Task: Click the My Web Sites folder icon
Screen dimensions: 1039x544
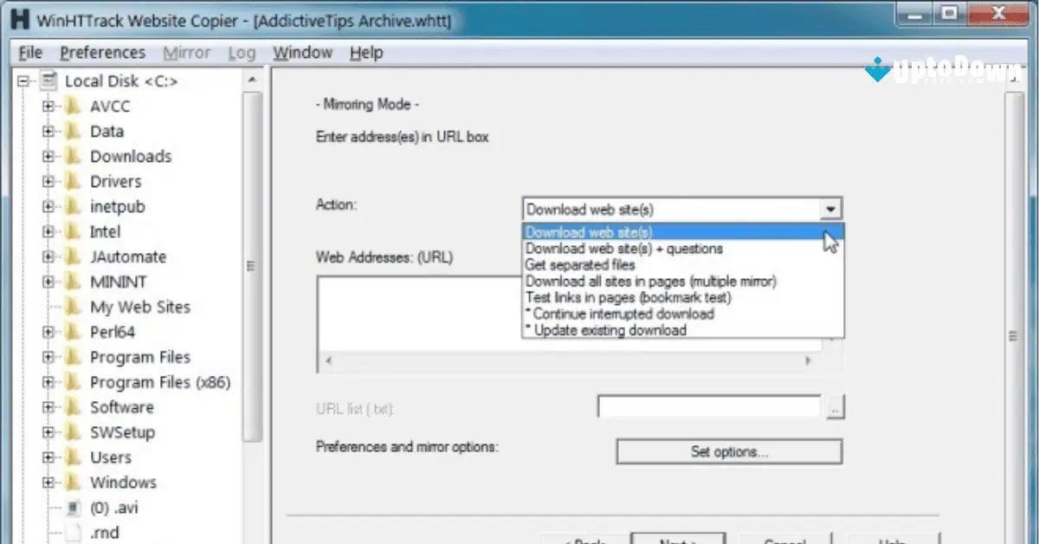Action: coord(74,306)
